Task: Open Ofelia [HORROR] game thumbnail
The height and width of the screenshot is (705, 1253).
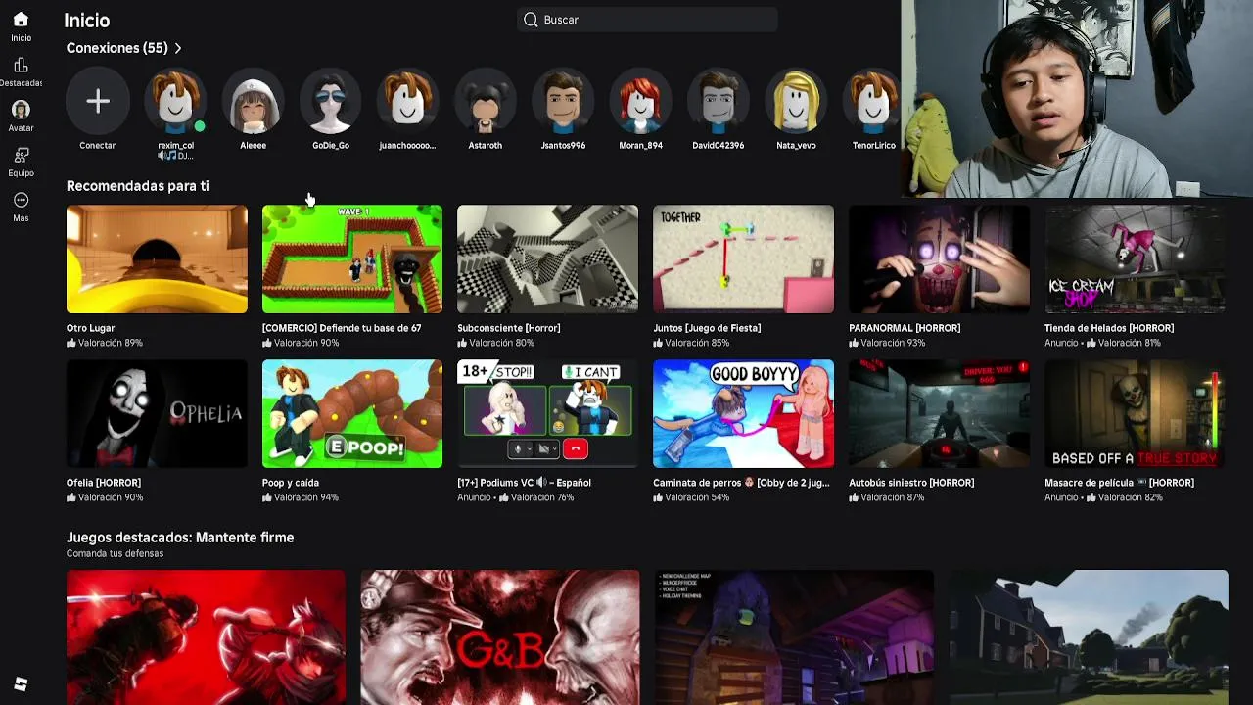Action: click(x=157, y=414)
